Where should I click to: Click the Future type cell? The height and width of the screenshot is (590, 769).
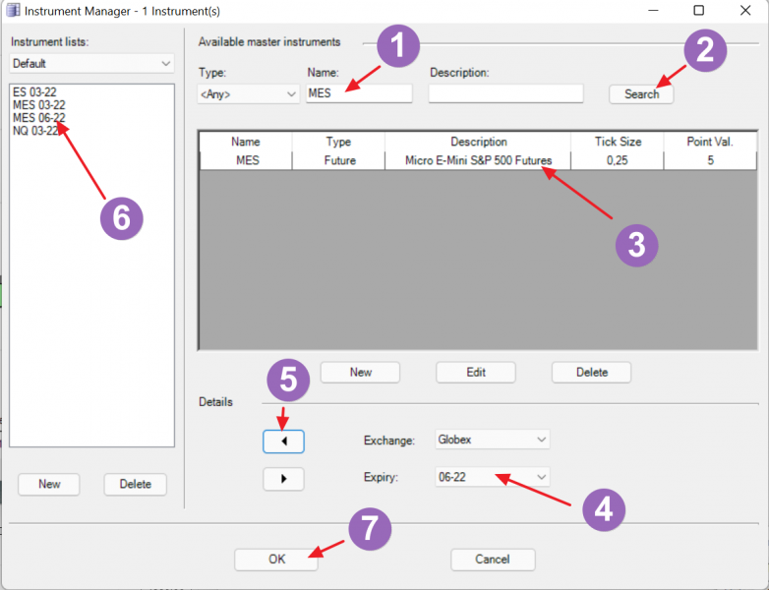338,160
